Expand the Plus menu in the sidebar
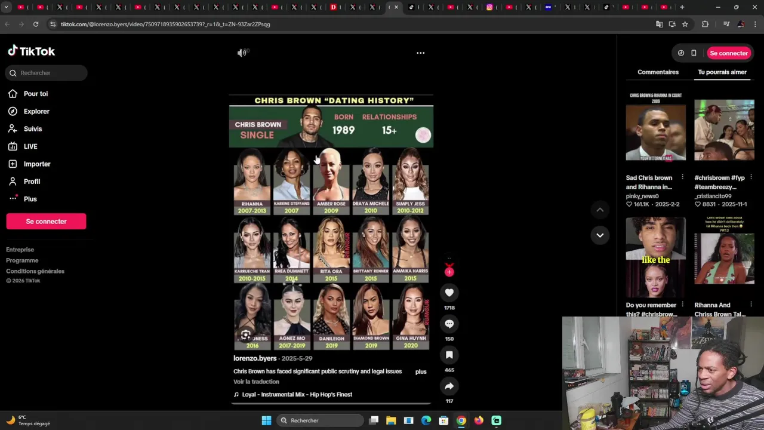764x430 pixels. click(30, 199)
